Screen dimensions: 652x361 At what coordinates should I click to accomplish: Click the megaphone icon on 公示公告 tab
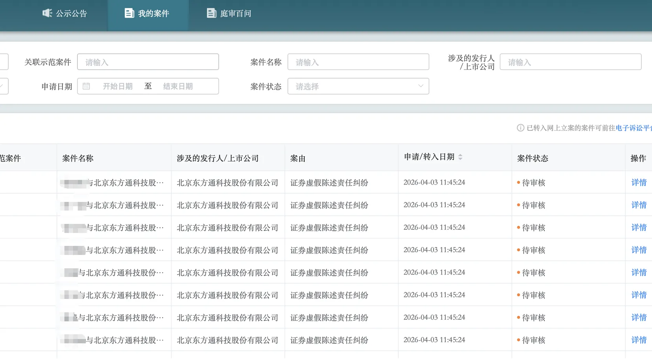tap(47, 13)
